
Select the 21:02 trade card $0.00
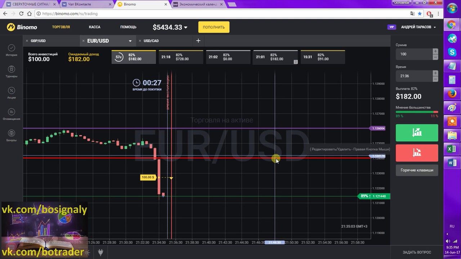[228, 57]
